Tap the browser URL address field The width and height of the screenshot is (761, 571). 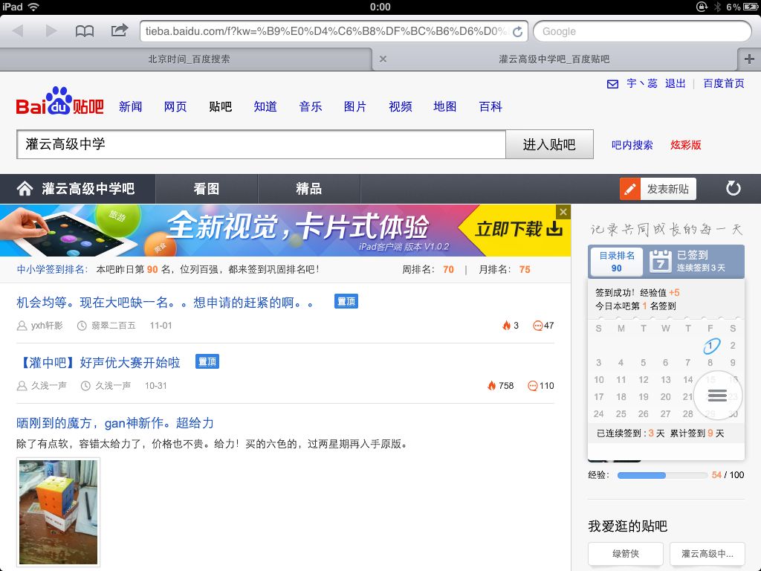(326, 31)
